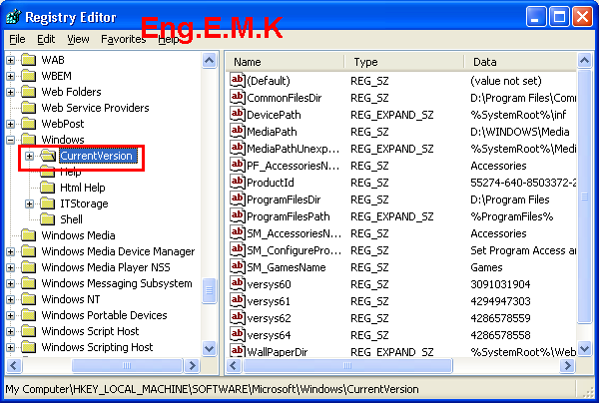
Task: Expand the WBEM key
Action: click(11, 77)
